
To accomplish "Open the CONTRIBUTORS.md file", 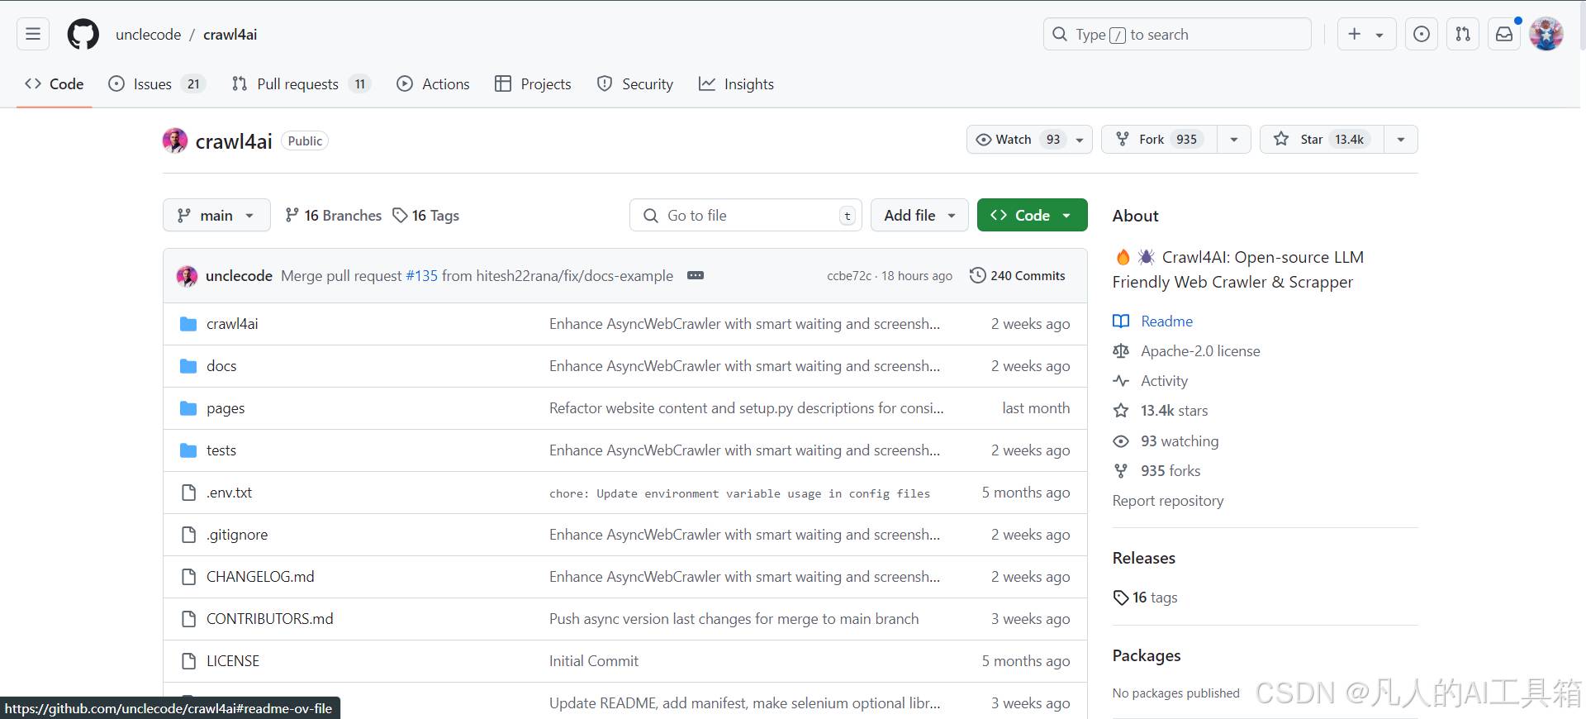I will [270, 618].
